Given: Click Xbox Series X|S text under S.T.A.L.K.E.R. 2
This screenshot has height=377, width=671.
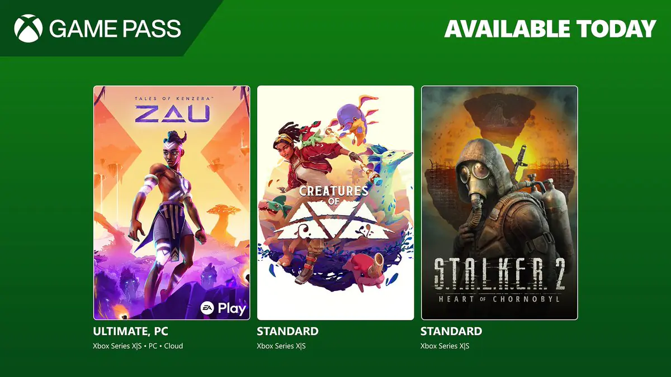Looking at the screenshot, I should click(445, 346).
